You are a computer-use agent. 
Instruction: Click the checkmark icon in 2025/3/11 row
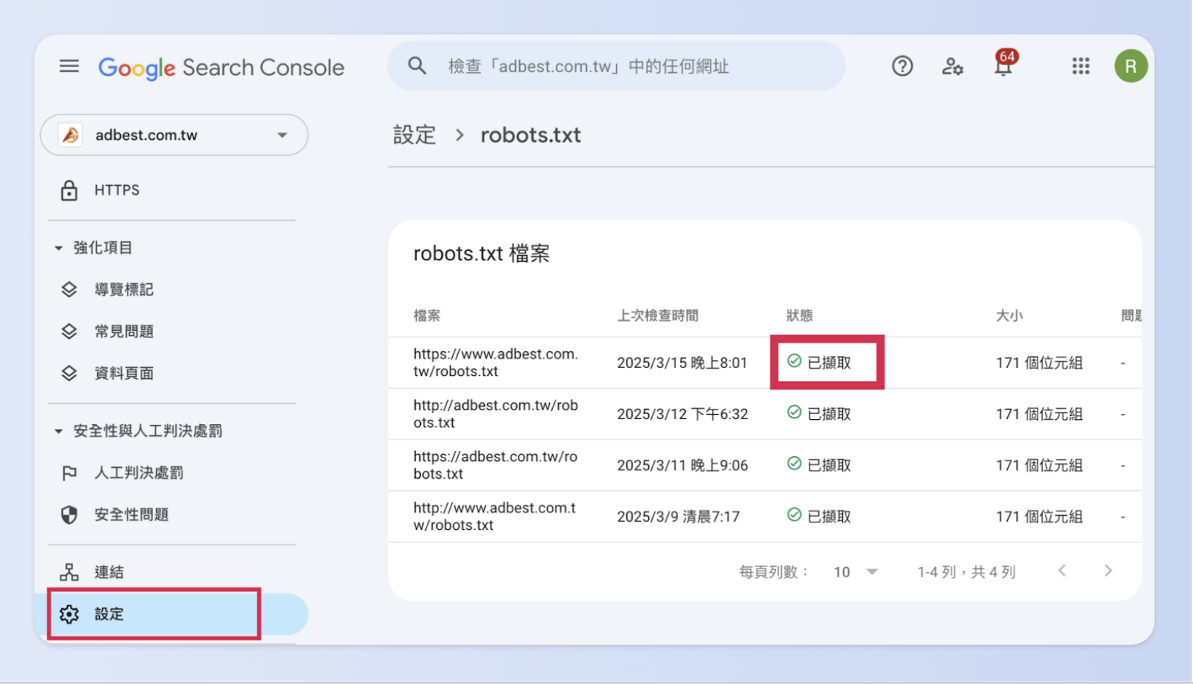point(794,463)
